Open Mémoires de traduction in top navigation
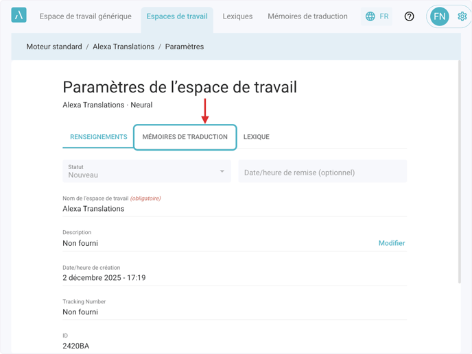Screen dimensions: 472x354 307,16
